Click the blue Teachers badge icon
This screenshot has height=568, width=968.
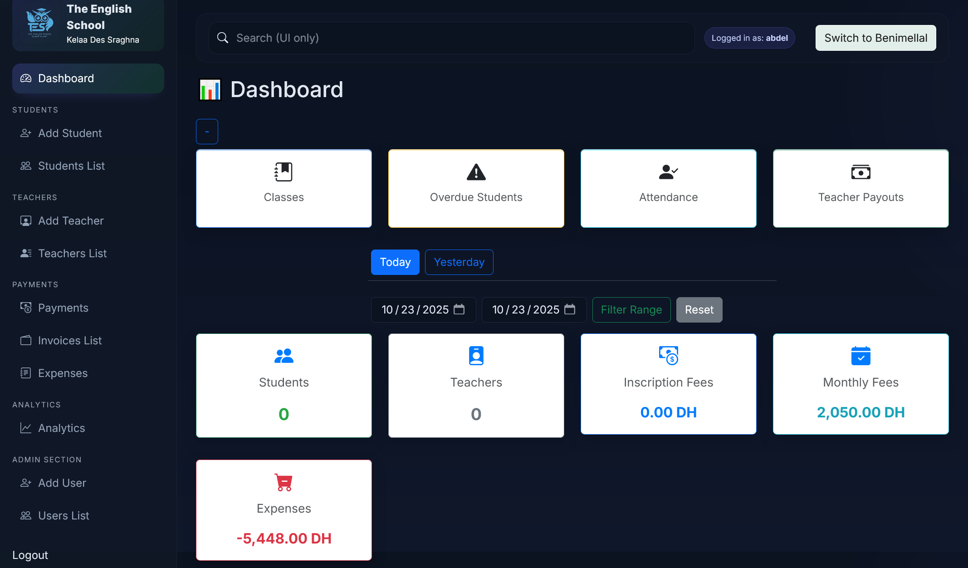point(476,356)
